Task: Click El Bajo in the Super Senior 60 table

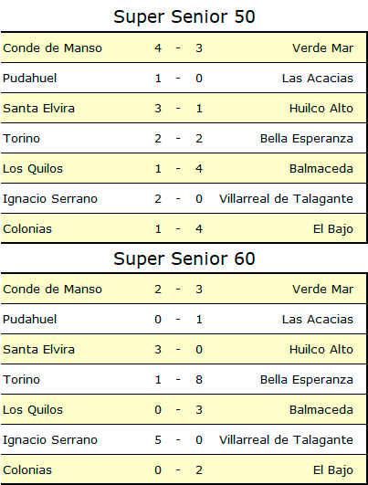Action: coord(333,469)
